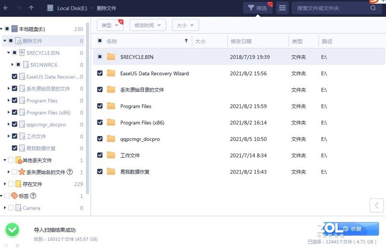This screenshot has width=386, height=249.
Task: Uncheck Program Files (x86) list row checkbox
Action: pyautogui.click(x=100, y=122)
